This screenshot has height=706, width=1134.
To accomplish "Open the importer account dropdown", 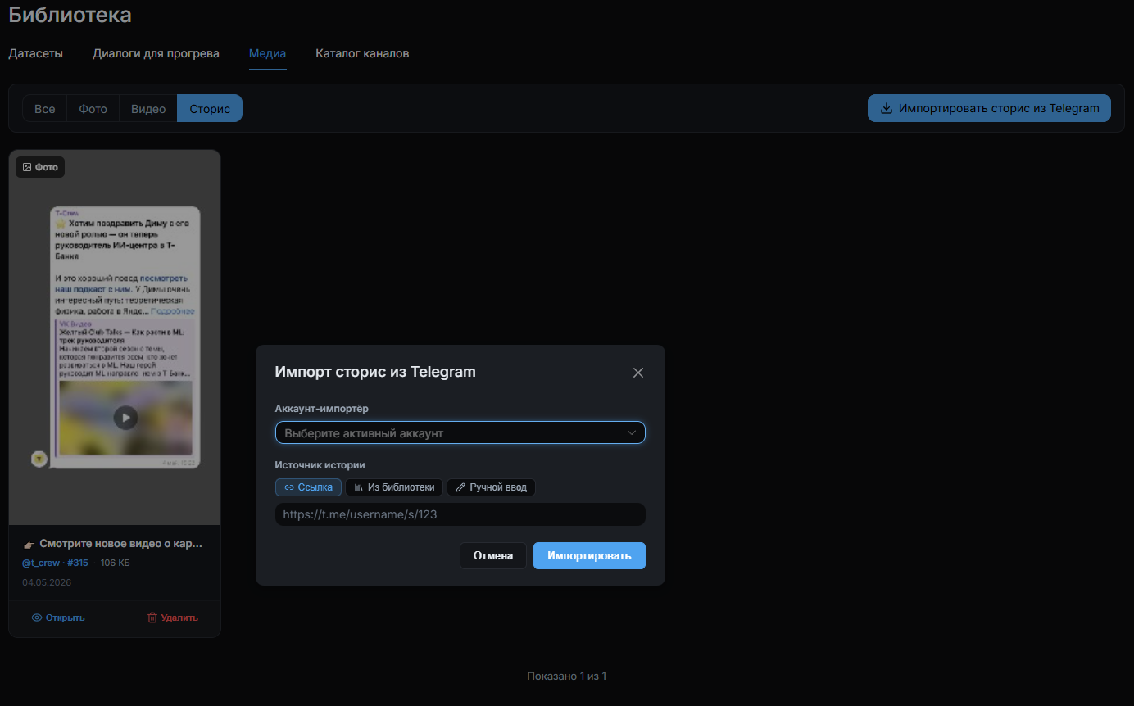I will [460, 432].
